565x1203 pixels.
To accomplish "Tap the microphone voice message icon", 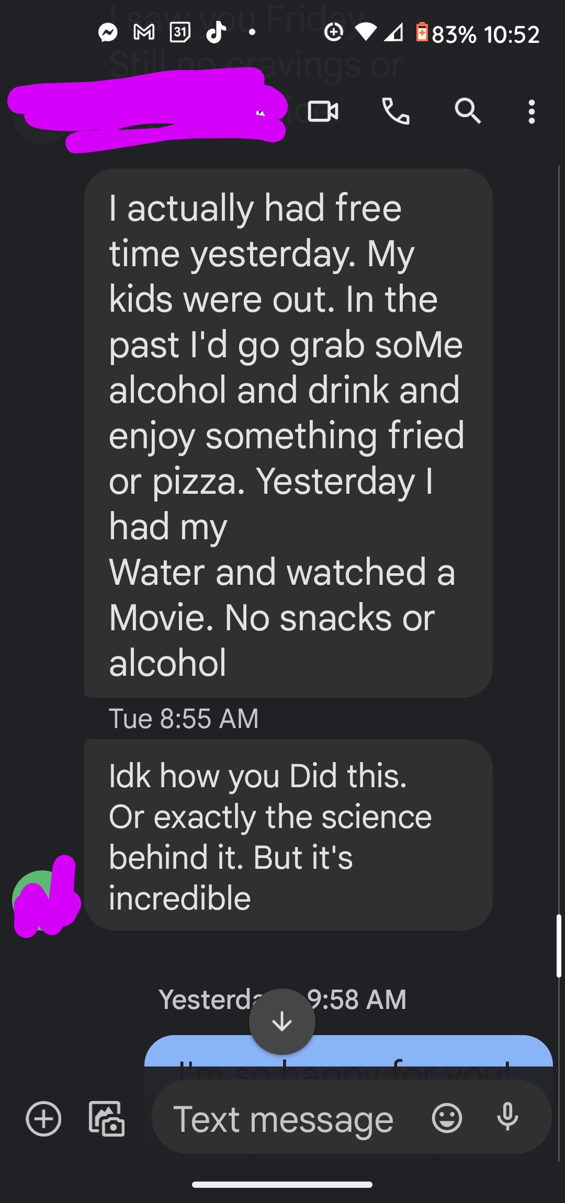I will click(x=507, y=1118).
